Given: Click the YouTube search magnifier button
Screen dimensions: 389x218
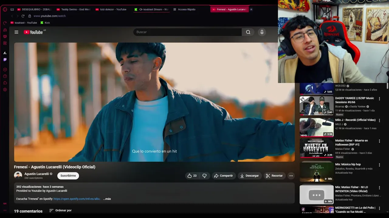Looking at the screenshot, I should (248, 32).
